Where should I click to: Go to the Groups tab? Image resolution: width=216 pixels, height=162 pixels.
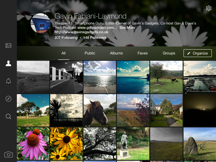169,53
